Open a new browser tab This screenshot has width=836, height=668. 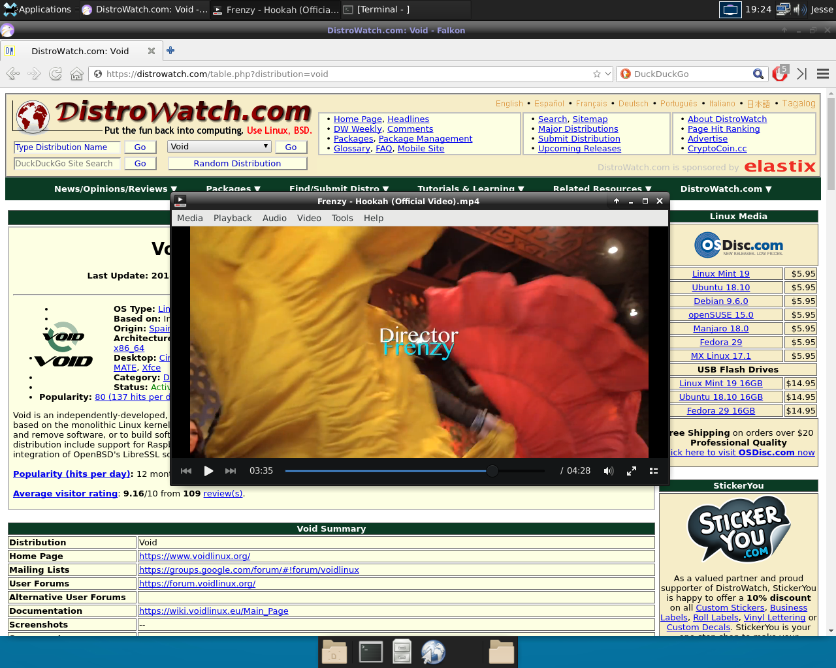170,51
